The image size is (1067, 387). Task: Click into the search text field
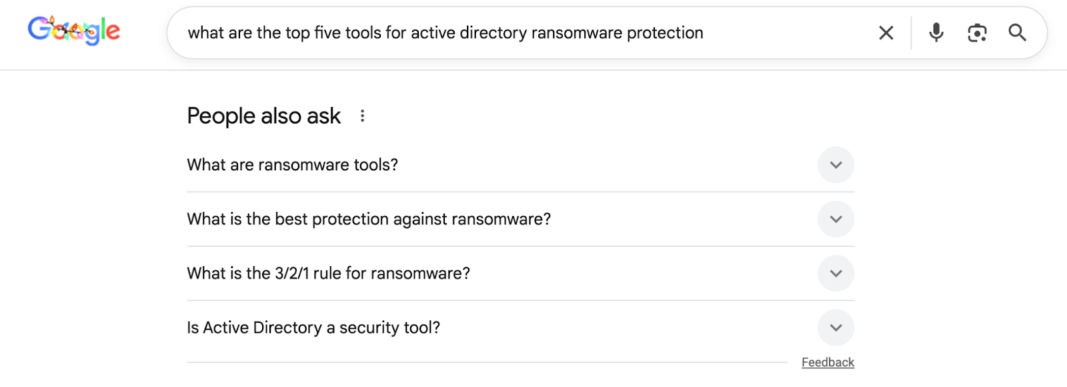[520, 33]
